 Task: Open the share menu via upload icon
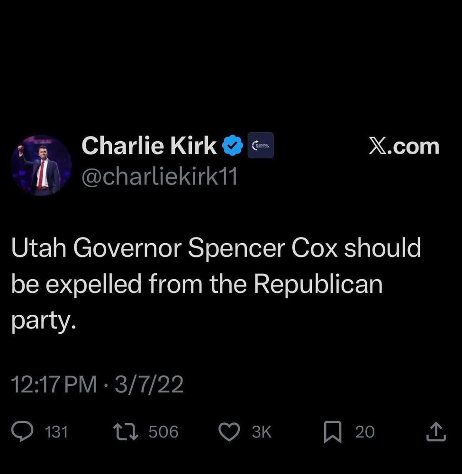tap(436, 431)
